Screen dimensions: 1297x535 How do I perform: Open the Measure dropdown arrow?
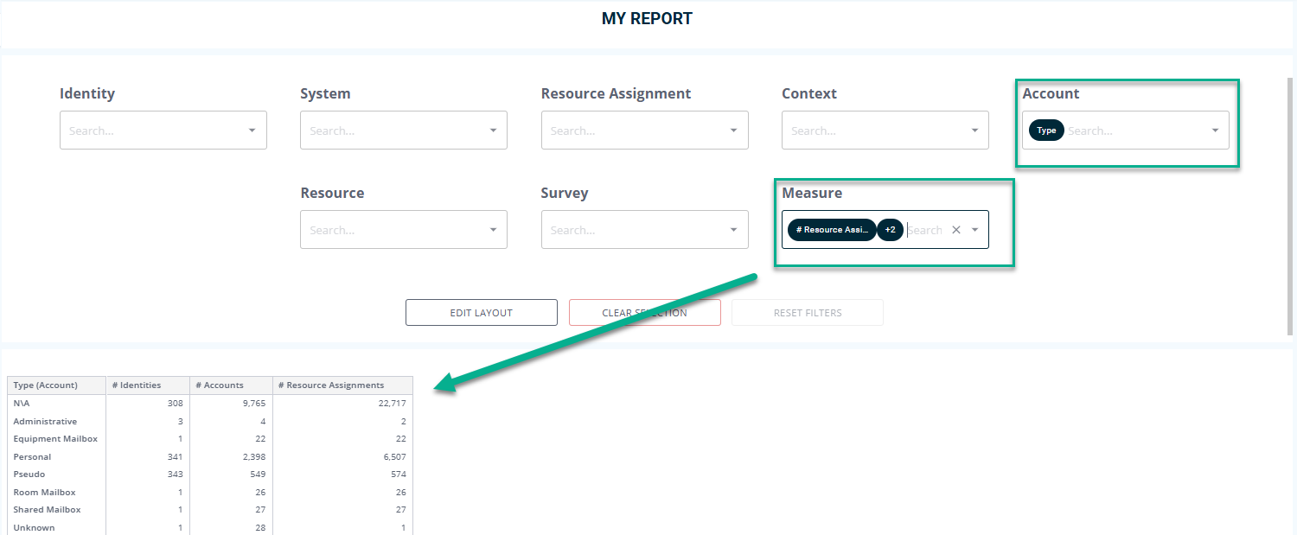pos(975,229)
